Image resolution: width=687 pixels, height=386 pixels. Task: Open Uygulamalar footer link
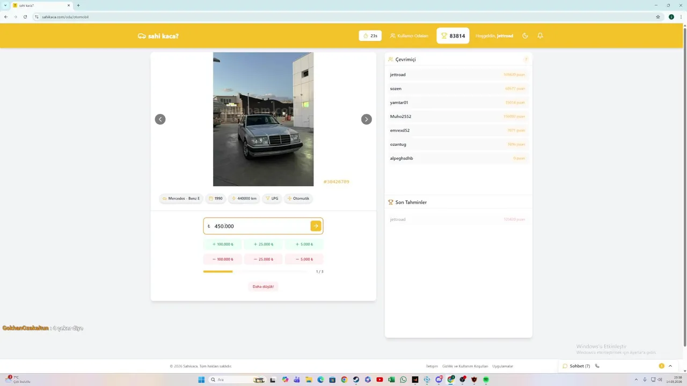tap(503, 366)
